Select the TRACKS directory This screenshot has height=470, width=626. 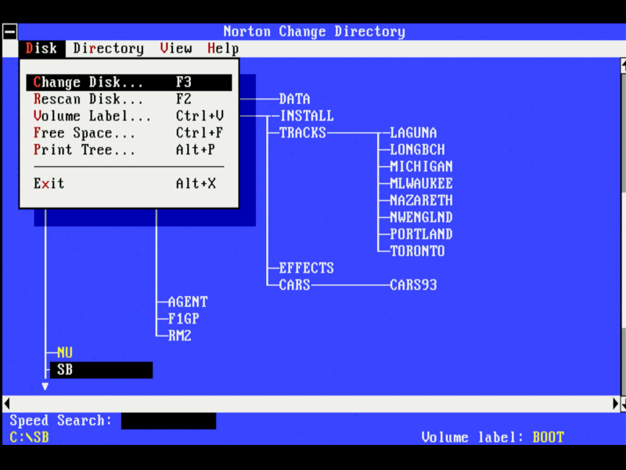coord(303,132)
